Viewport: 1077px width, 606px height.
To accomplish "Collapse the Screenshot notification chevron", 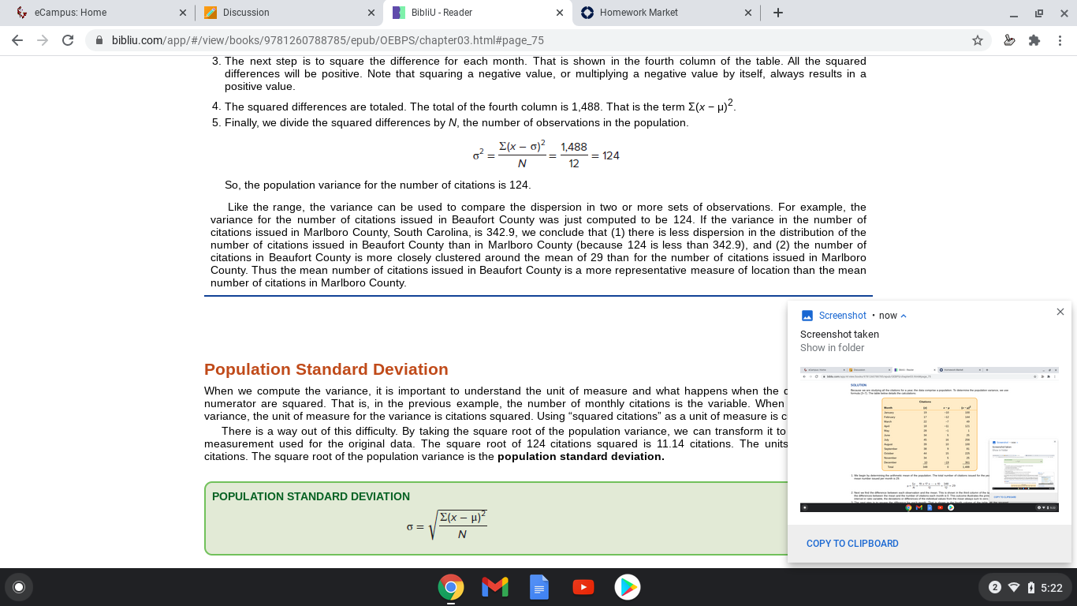I will pos(904,316).
